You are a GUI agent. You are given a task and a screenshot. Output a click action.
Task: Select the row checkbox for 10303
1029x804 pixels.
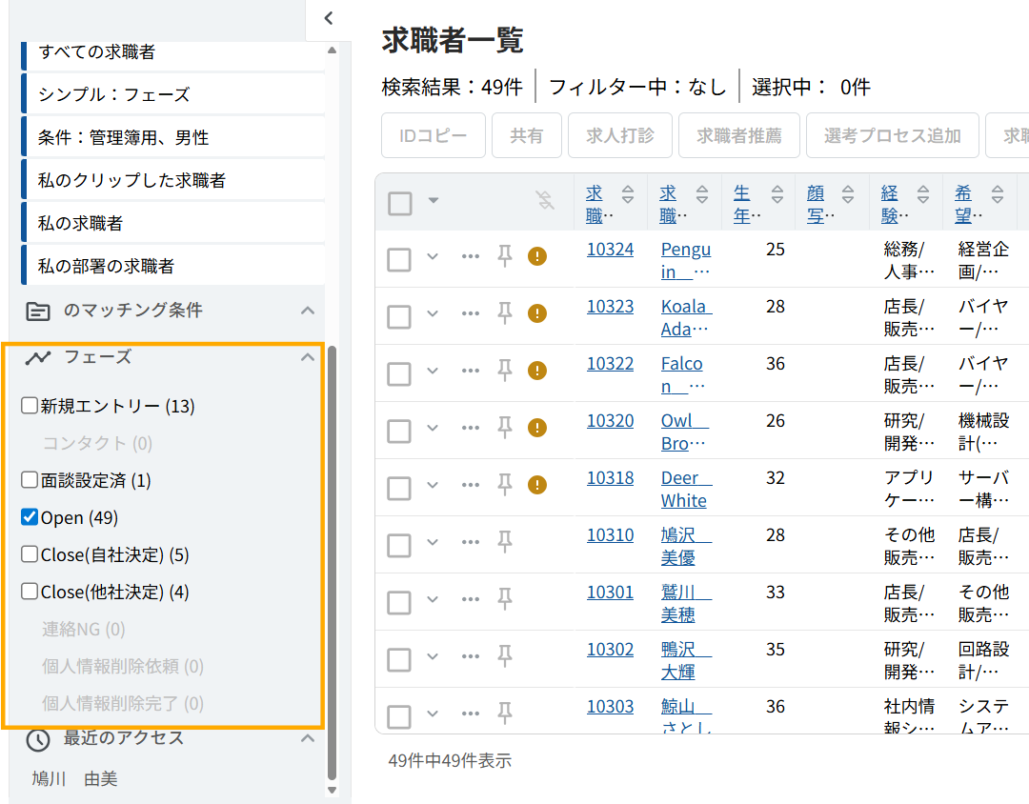399,716
